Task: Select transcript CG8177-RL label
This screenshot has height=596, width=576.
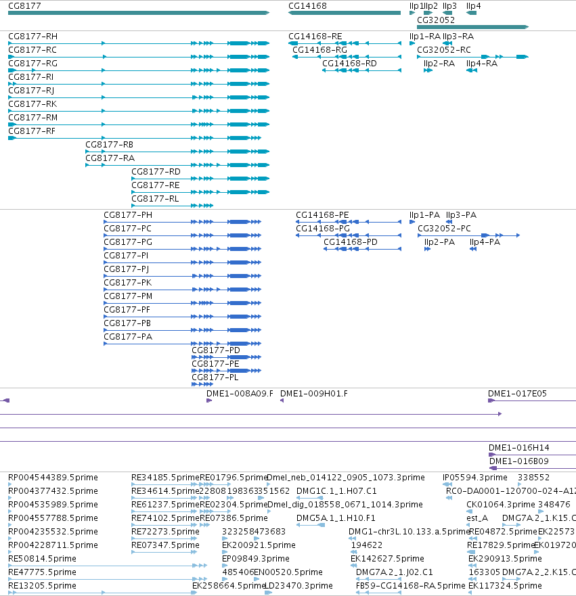Action: point(155,199)
